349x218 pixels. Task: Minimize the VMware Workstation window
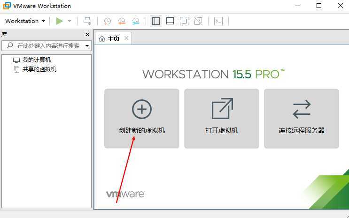click(298, 6)
